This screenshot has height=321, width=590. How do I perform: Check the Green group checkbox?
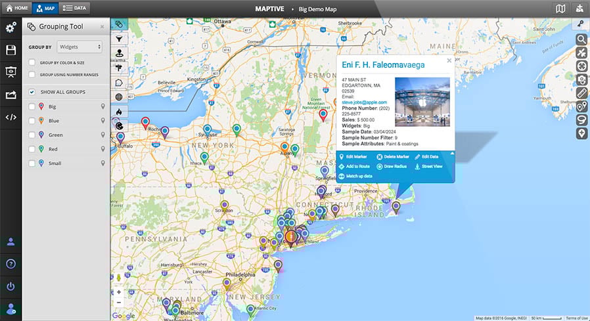[x=32, y=135]
